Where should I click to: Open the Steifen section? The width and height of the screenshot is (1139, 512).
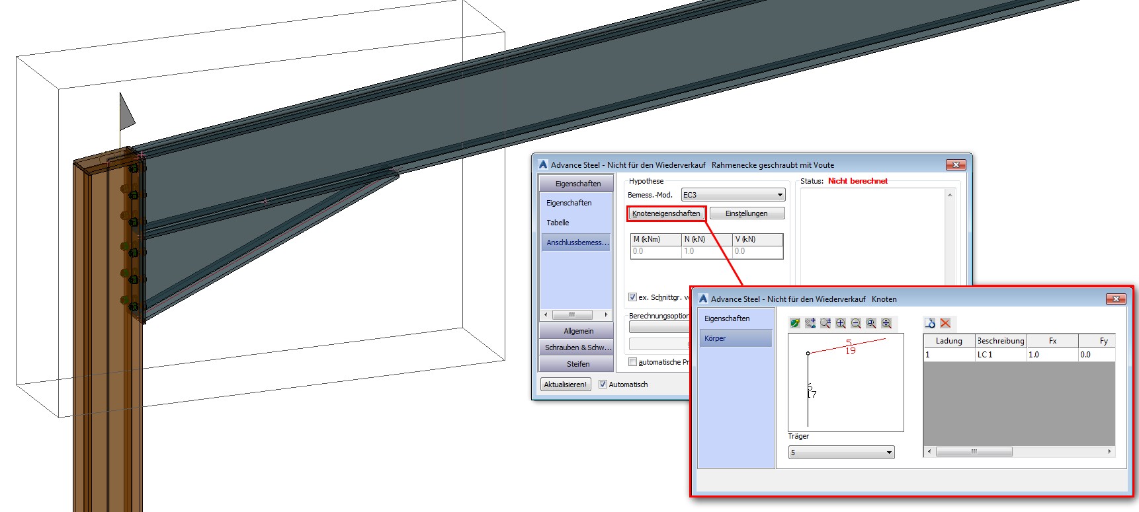click(577, 364)
